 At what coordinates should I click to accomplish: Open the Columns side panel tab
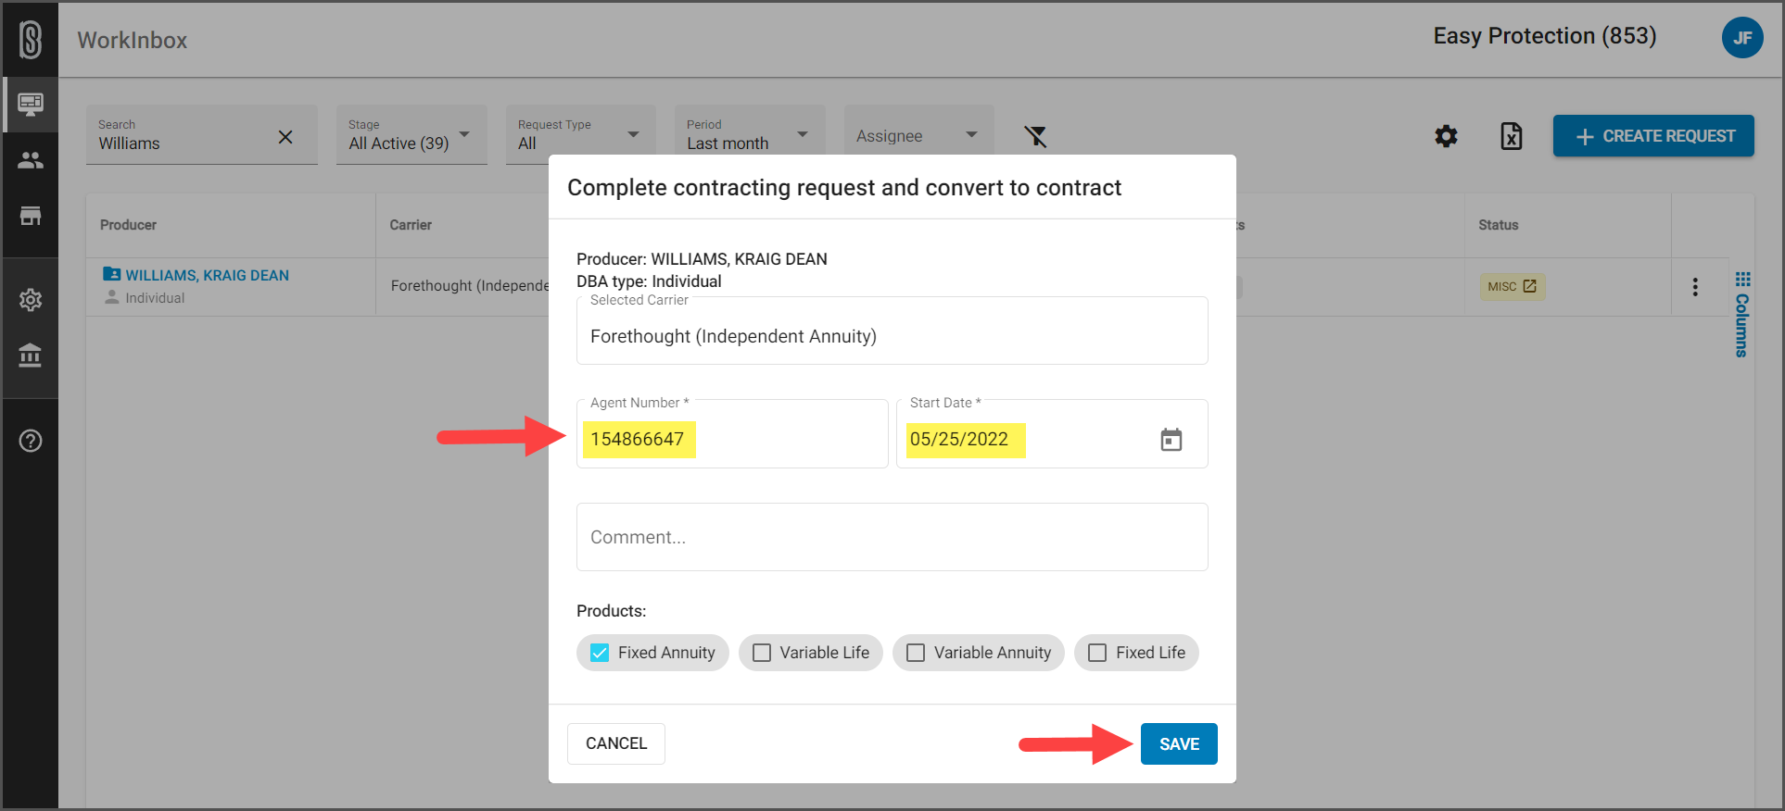1741,315
